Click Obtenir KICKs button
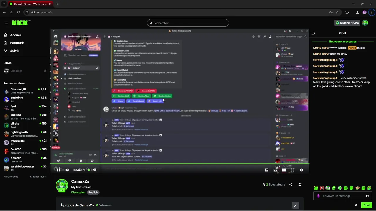 pyautogui.click(x=347, y=23)
